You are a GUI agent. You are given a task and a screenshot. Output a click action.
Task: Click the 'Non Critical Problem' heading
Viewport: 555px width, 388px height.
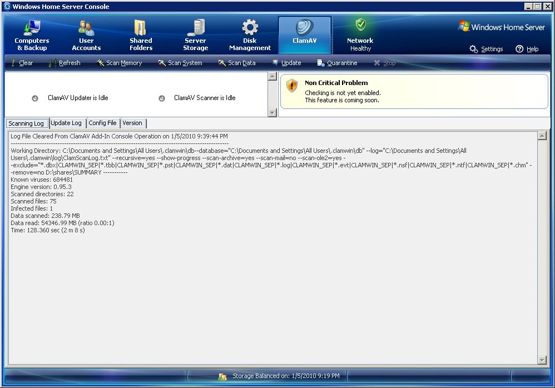336,83
